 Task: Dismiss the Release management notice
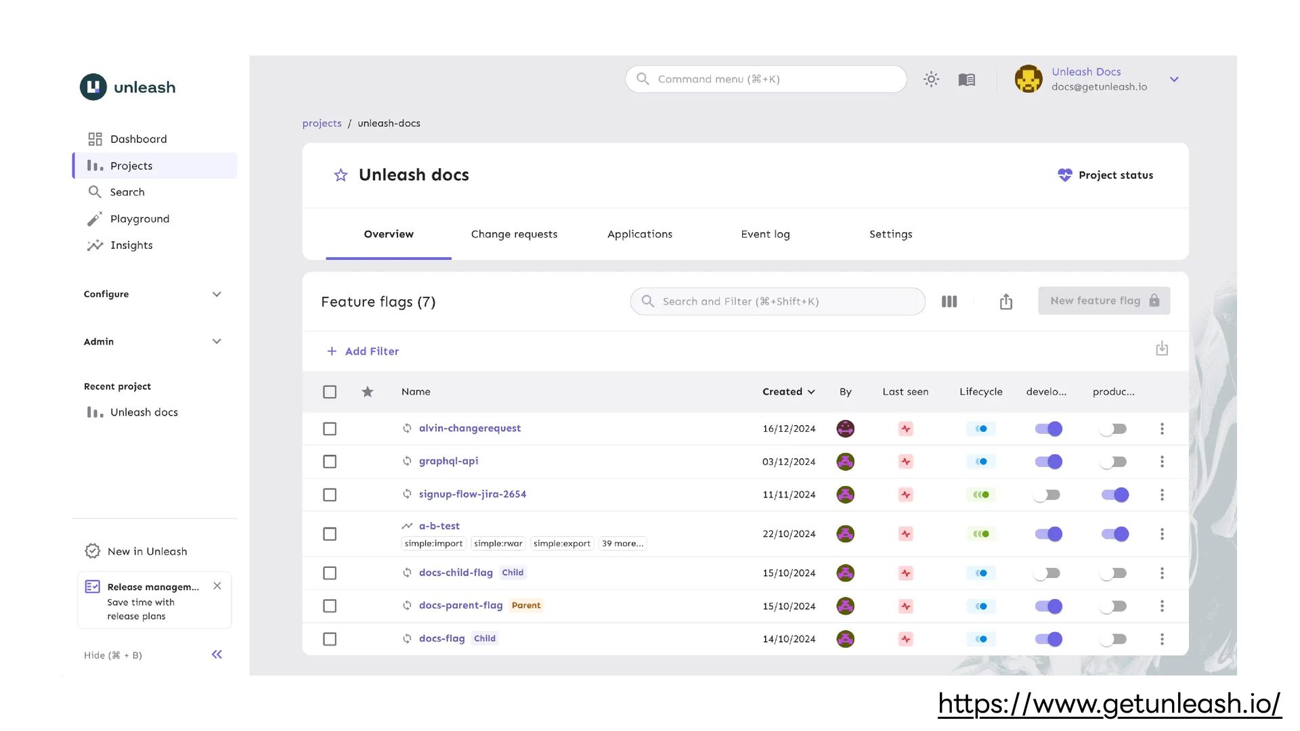tap(217, 586)
